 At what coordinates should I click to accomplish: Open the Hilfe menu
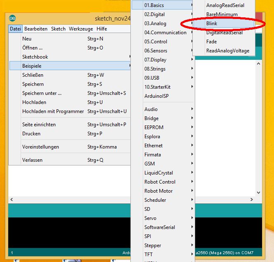(102, 28)
